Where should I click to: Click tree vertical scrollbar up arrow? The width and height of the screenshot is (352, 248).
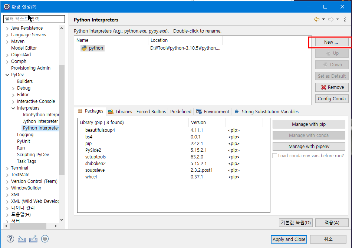tap(62, 28)
